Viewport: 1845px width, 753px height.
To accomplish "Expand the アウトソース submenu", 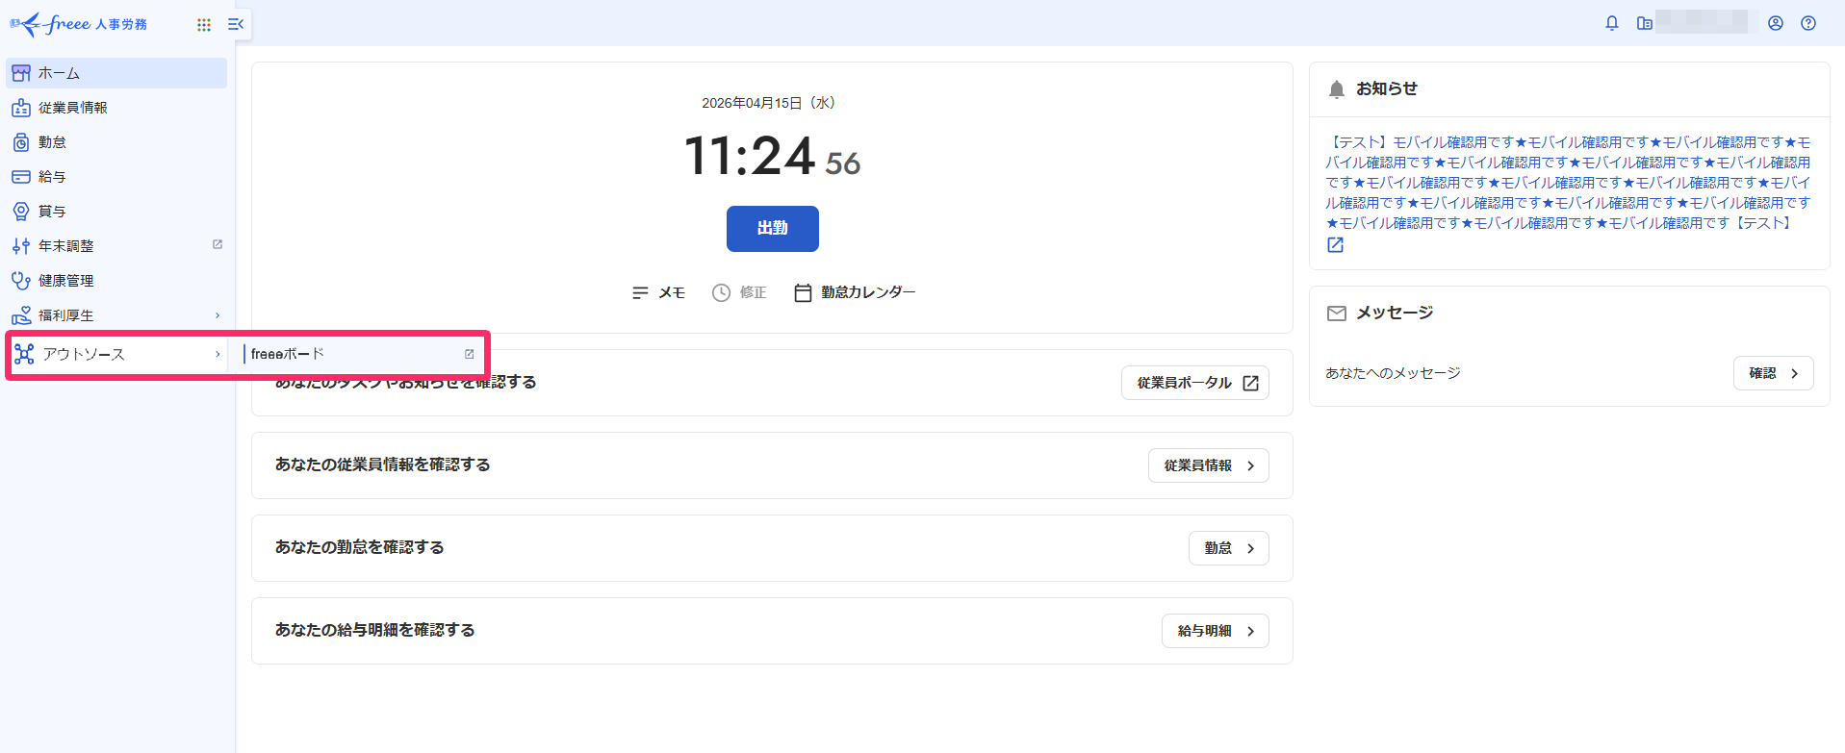I will click(116, 354).
